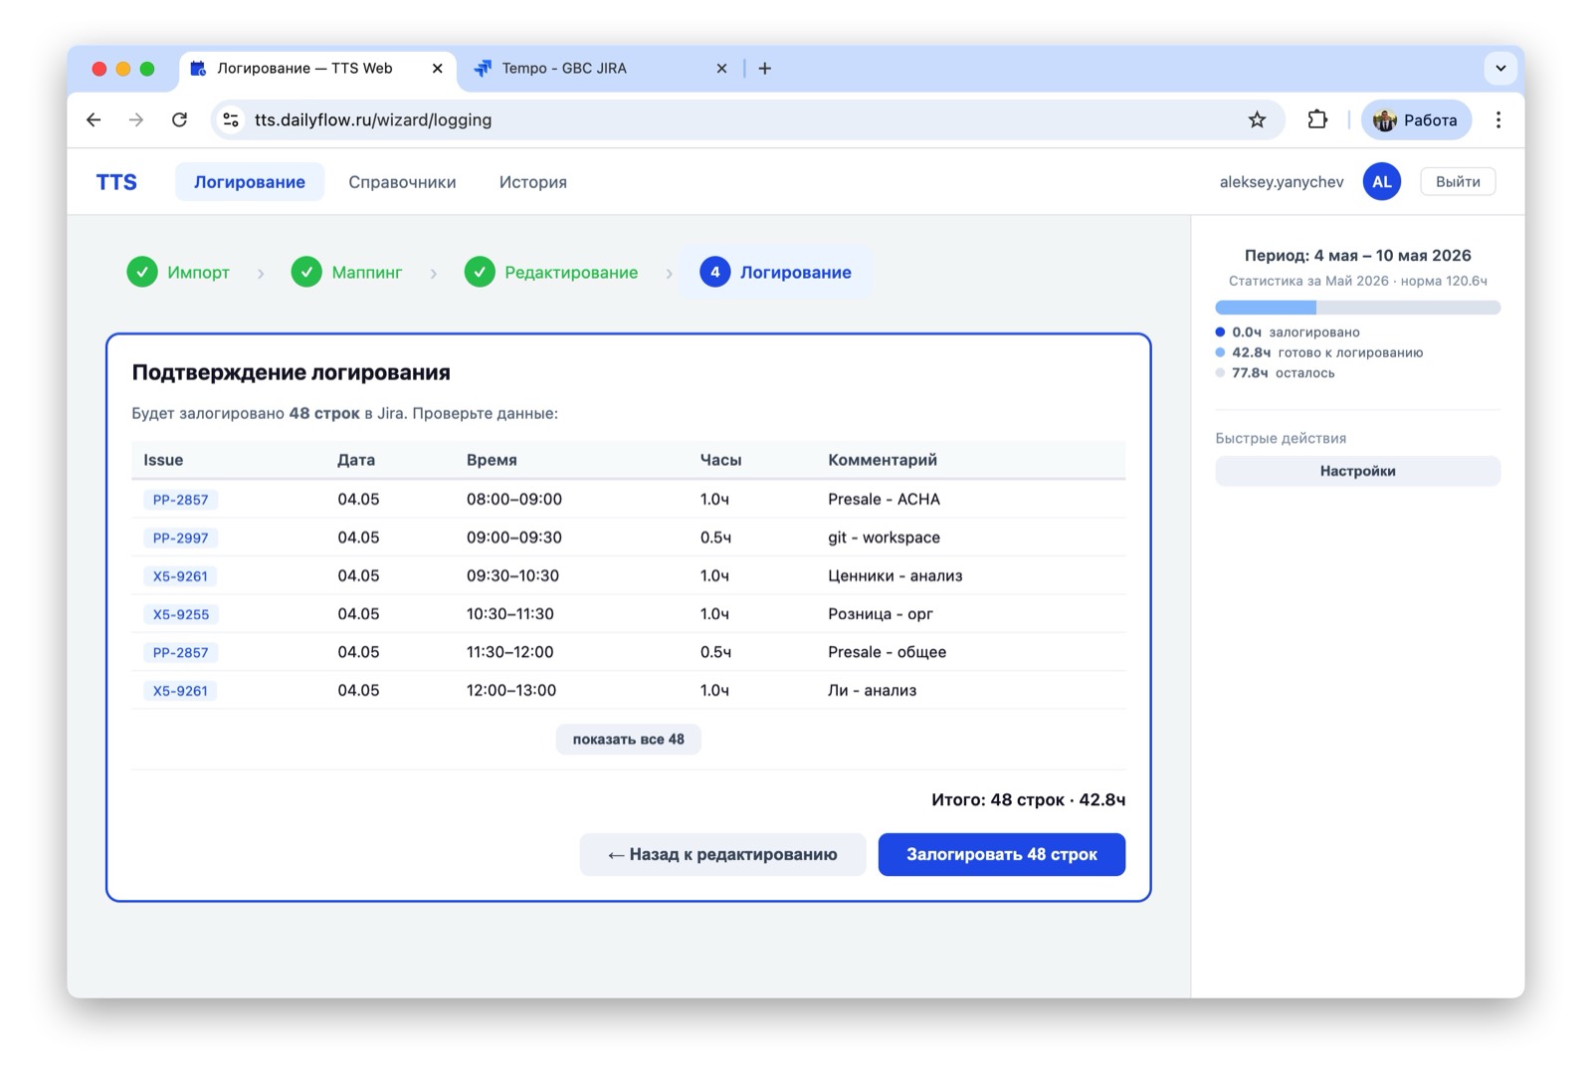Screen dimensions: 1592x1088
Task: Click Назад к редактированию button
Action: tap(722, 855)
